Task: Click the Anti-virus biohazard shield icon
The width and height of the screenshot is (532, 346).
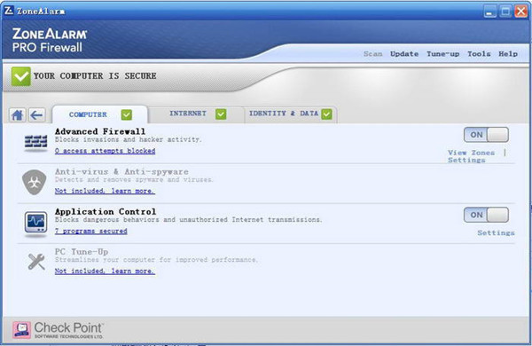Action: click(x=35, y=182)
